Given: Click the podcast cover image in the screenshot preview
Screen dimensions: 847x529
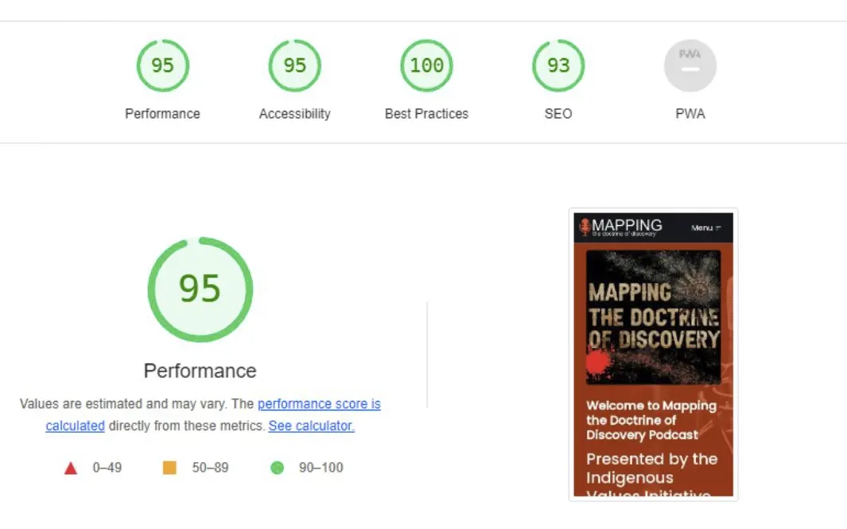Looking at the screenshot, I should (653, 317).
